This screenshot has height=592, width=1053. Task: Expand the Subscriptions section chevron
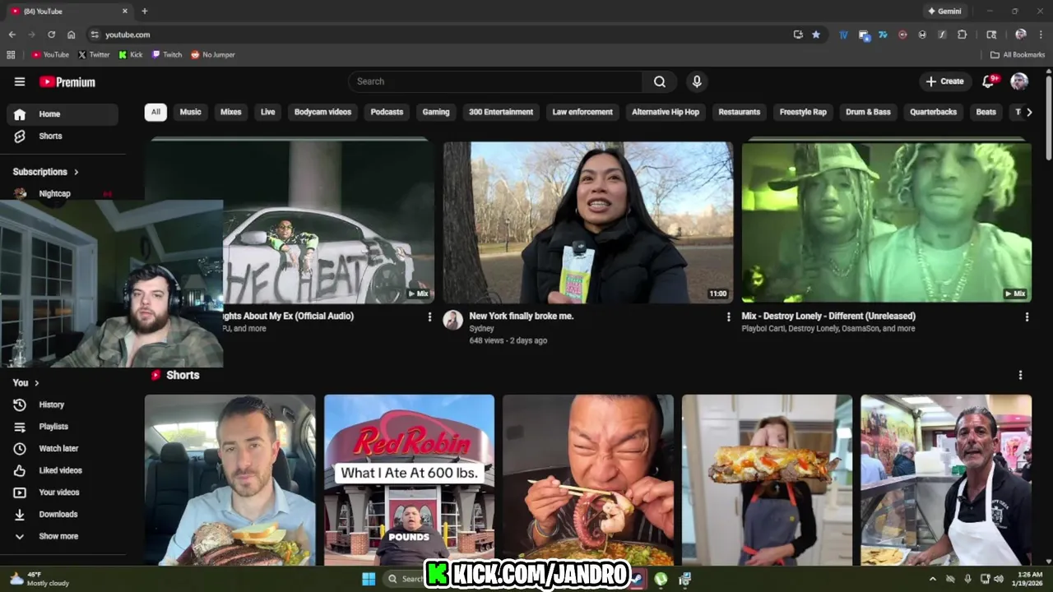[x=77, y=172]
